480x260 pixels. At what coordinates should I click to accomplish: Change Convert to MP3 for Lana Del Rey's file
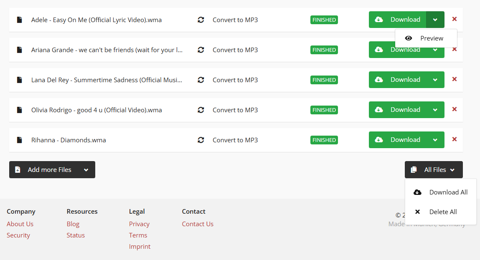pos(235,80)
